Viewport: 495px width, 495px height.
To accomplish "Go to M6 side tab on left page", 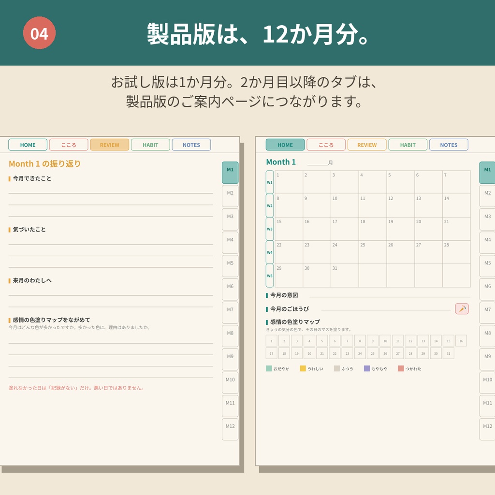I will [x=230, y=289].
